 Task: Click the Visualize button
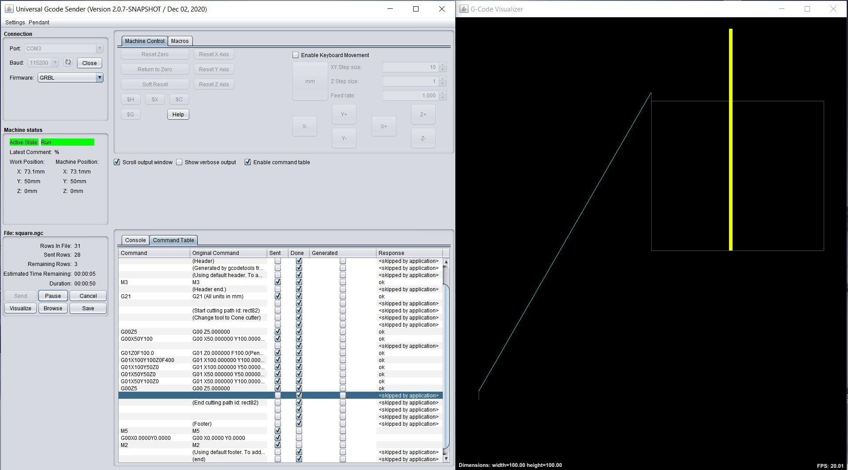tap(20, 308)
